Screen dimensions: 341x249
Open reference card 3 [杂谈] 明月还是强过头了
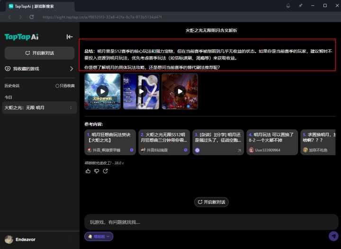(x=218, y=142)
